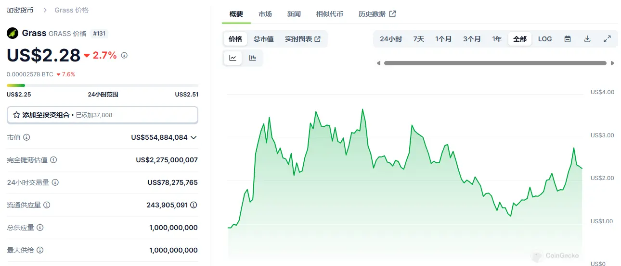621x266 pixels.
Task: Click the 加密货币 breadcrumb link
Action: pos(20,10)
